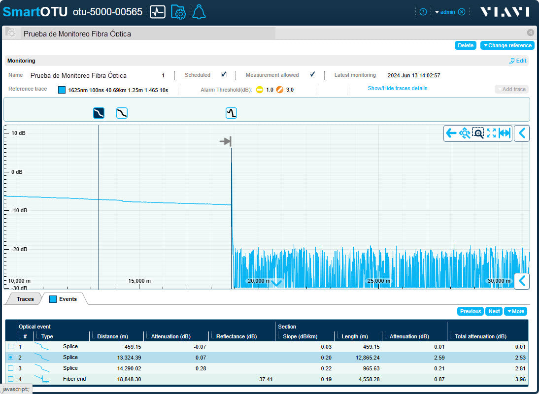Expand the down chevron below the graph

click(276, 283)
